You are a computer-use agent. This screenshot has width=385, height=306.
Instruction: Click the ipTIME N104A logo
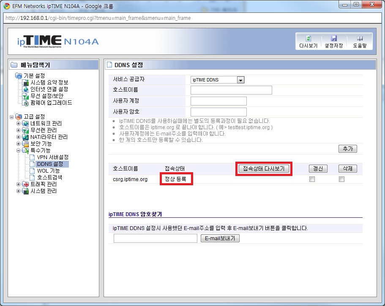pyautogui.click(x=58, y=41)
